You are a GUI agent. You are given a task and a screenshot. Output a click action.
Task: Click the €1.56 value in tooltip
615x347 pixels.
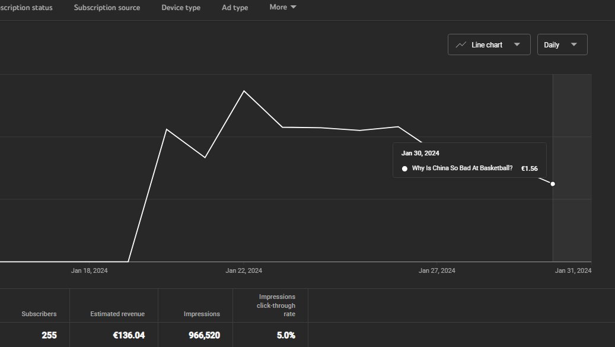coord(529,168)
